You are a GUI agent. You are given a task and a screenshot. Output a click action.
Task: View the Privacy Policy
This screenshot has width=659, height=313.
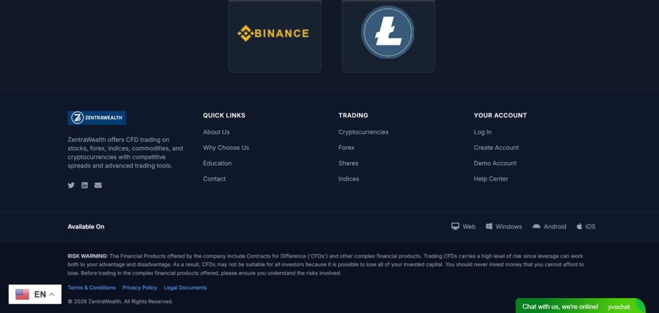click(140, 287)
